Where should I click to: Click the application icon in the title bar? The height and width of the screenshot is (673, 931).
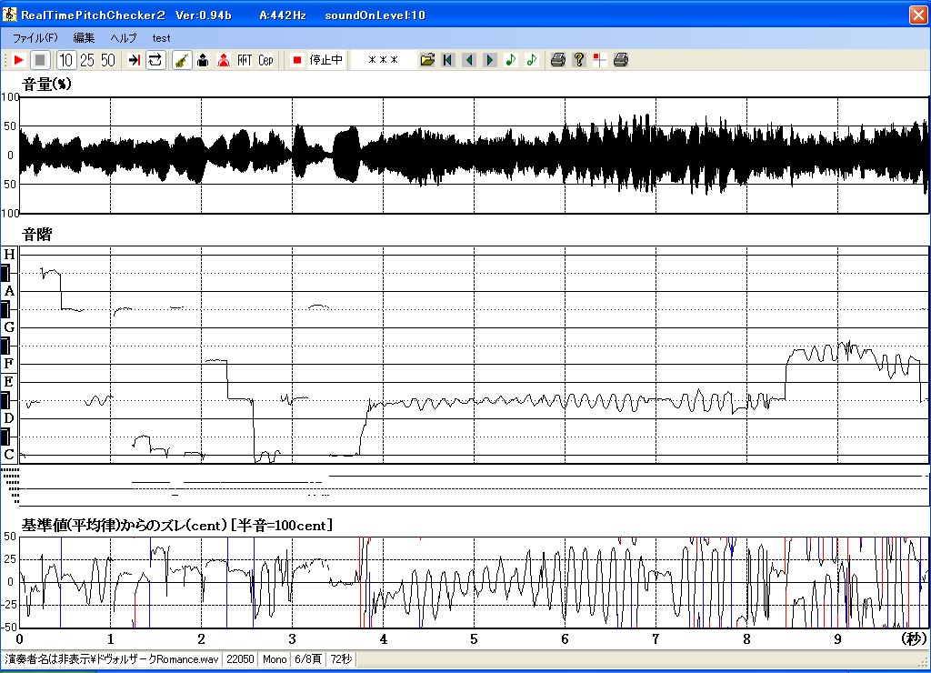coord(9,15)
